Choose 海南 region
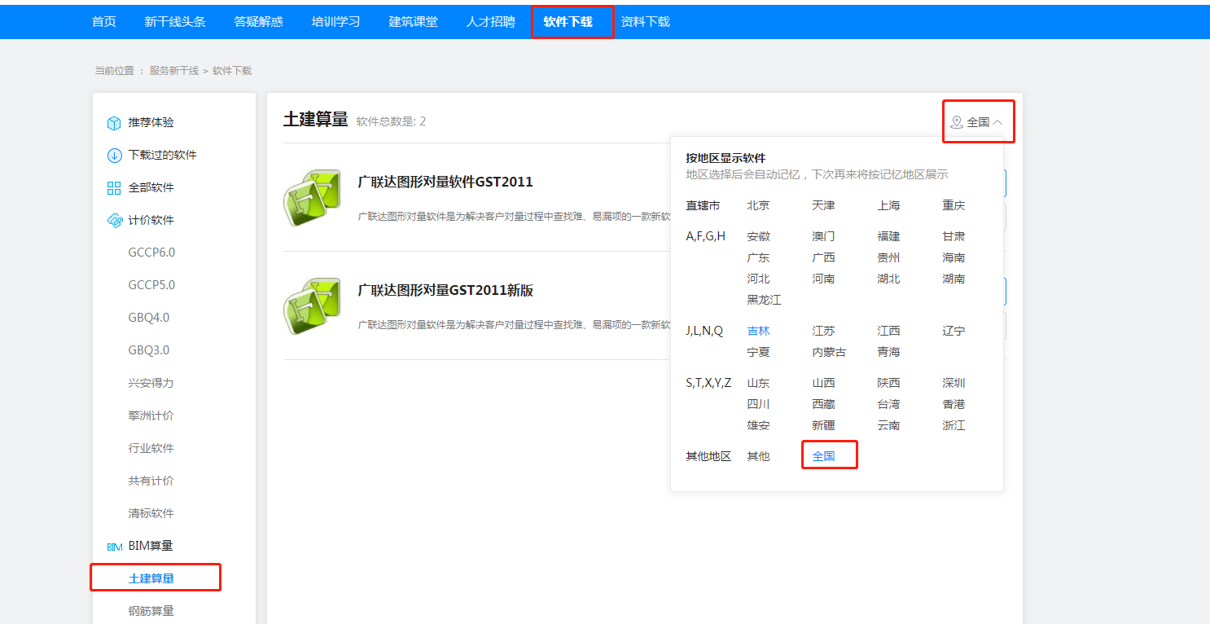This screenshot has height=624, width=1210. point(954,257)
